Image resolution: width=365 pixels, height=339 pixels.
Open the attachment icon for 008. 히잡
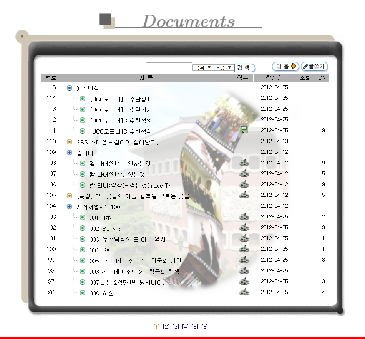[244, 292]
